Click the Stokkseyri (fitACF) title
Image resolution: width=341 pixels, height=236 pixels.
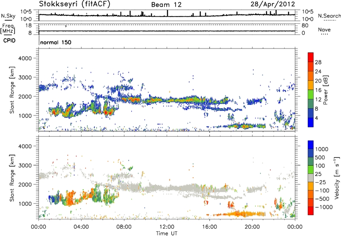point(75,4)
